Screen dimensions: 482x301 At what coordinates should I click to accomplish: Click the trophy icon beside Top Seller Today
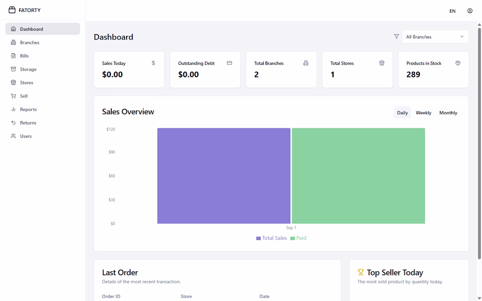pyautogui.click(x=361, y=272)
